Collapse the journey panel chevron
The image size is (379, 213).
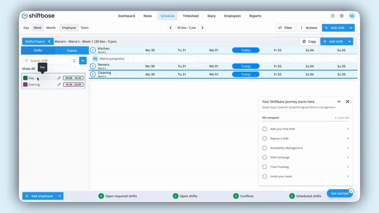(339, 101)
